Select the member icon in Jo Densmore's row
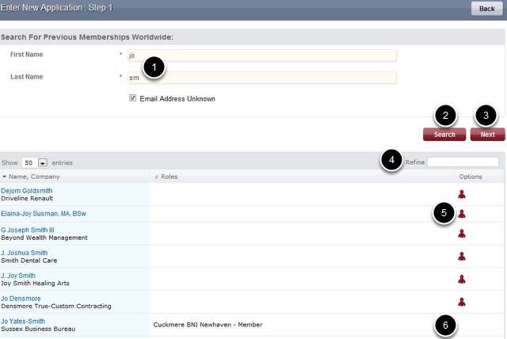Screen dimensions: 507x339 pos(462,301)
